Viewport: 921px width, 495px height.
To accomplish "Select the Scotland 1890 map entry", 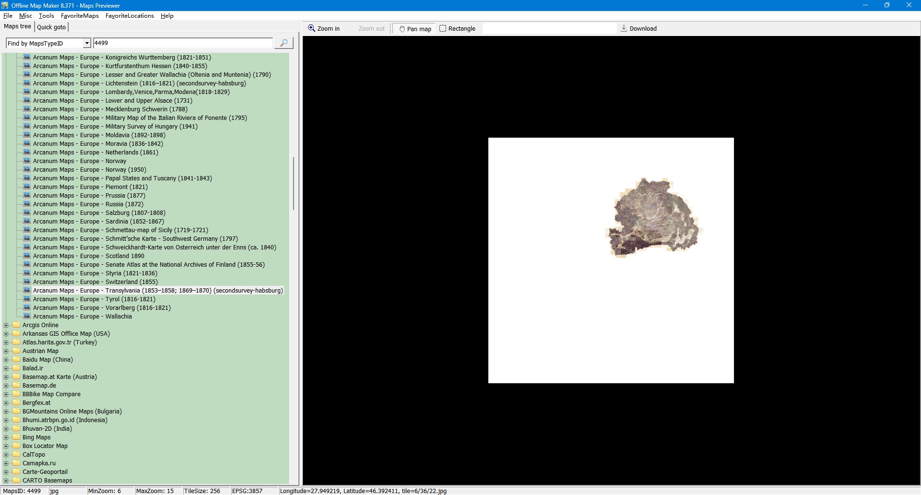I will (x=88, y=256).
